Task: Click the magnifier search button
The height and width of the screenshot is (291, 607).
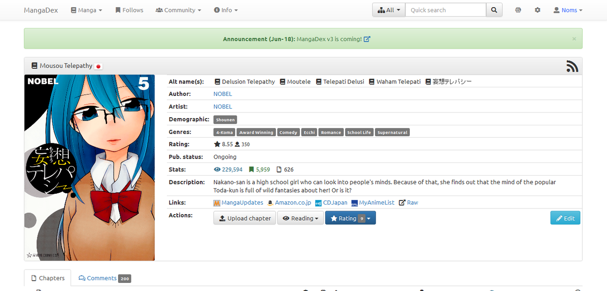Action: click(x=494, y=10)
